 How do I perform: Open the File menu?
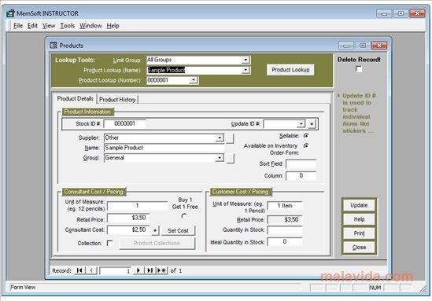click(x=18, y=26)
